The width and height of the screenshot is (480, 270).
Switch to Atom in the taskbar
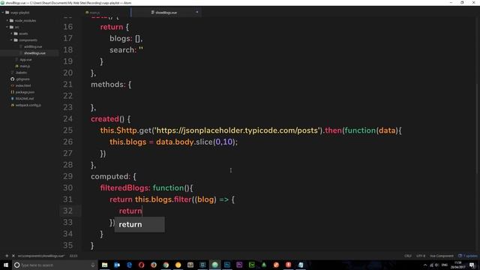pos(215,265)
